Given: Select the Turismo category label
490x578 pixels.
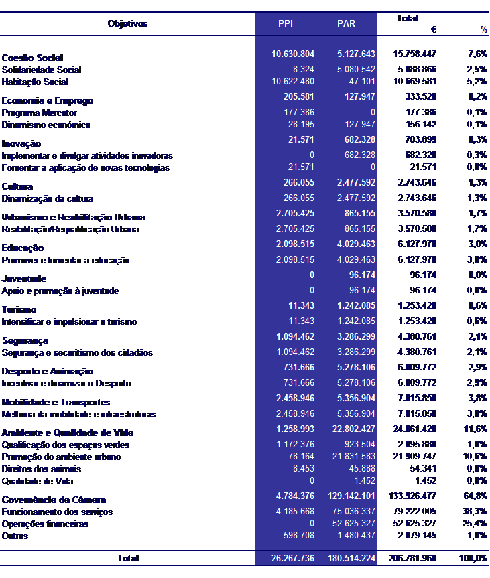Looking at the screenshot, I should pyautogui.click(x=19, y=310).
